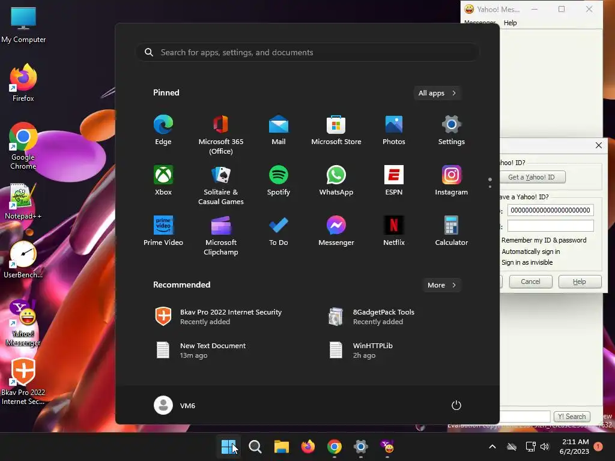Screen dimensions: 615x461
Task: Open WhatsApp pinned app
Action: click(336, 181)
